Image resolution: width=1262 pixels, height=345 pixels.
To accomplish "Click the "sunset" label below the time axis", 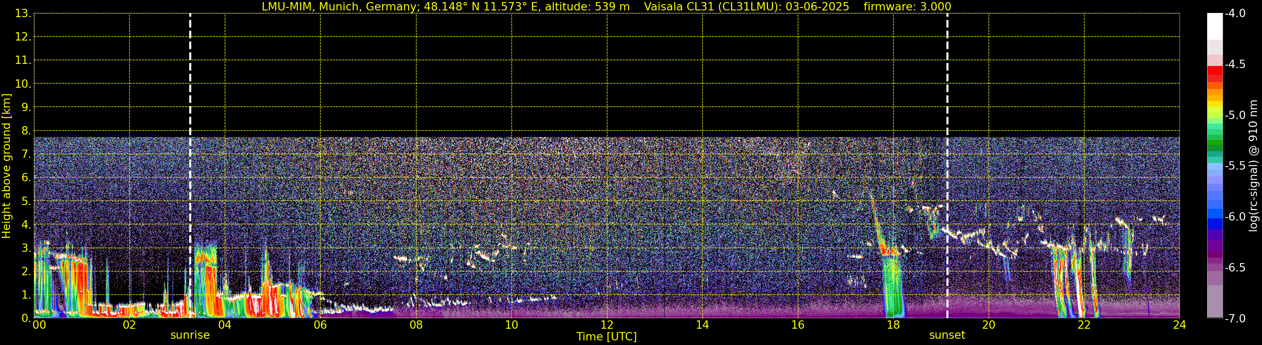I will pyautogui.click(x=947, y=335).
